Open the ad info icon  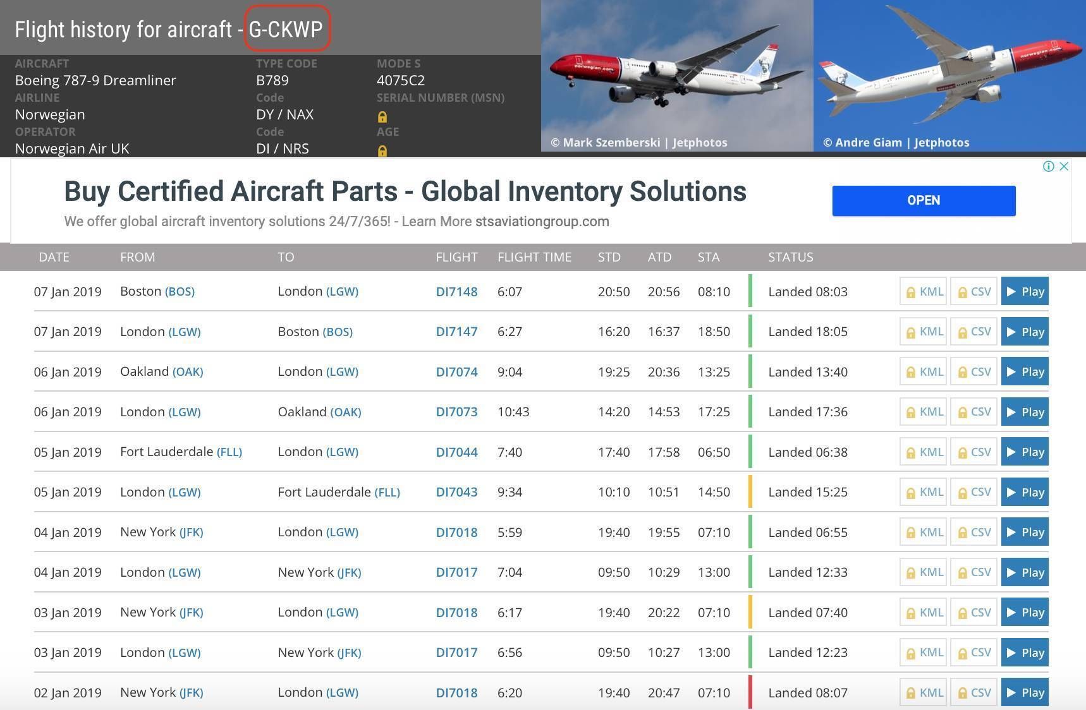pos(1048,166)
